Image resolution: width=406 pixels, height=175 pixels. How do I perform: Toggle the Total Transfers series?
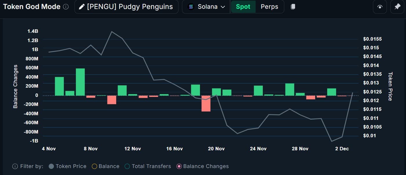click(x=127, y=166)
